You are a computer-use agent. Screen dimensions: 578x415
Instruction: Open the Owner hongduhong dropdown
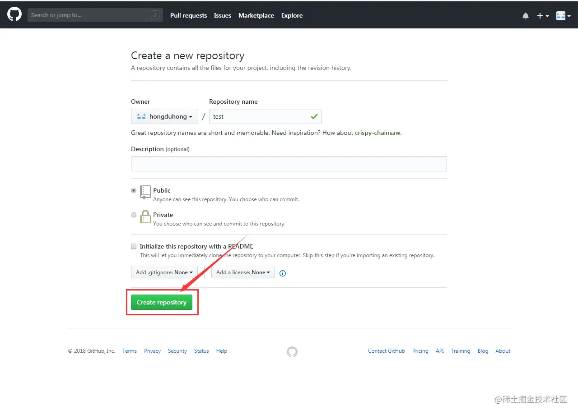click(x=164, y=116)
